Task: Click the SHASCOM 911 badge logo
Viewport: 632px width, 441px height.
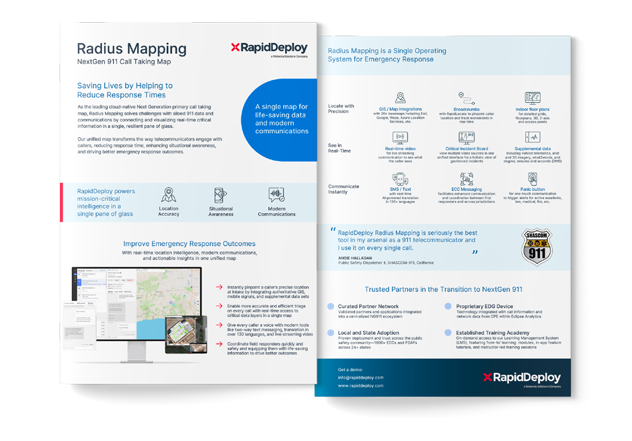Action: coord(537,247)
